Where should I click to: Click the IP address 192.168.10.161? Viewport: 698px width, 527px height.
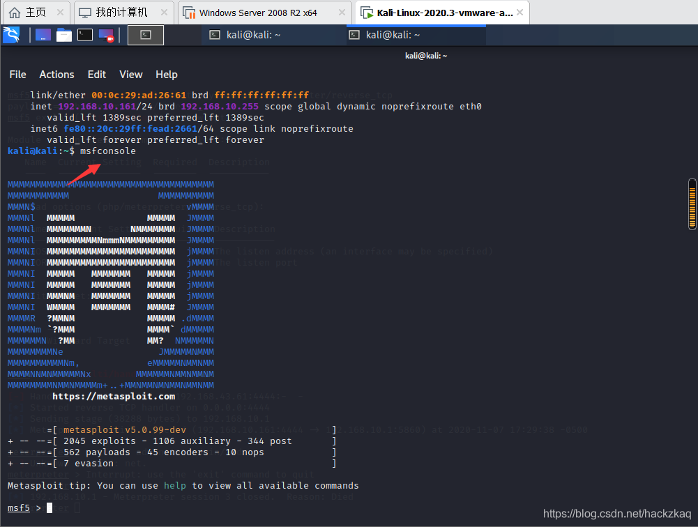[97, 107]
